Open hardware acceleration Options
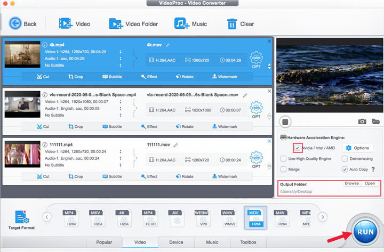 (357, 148)
